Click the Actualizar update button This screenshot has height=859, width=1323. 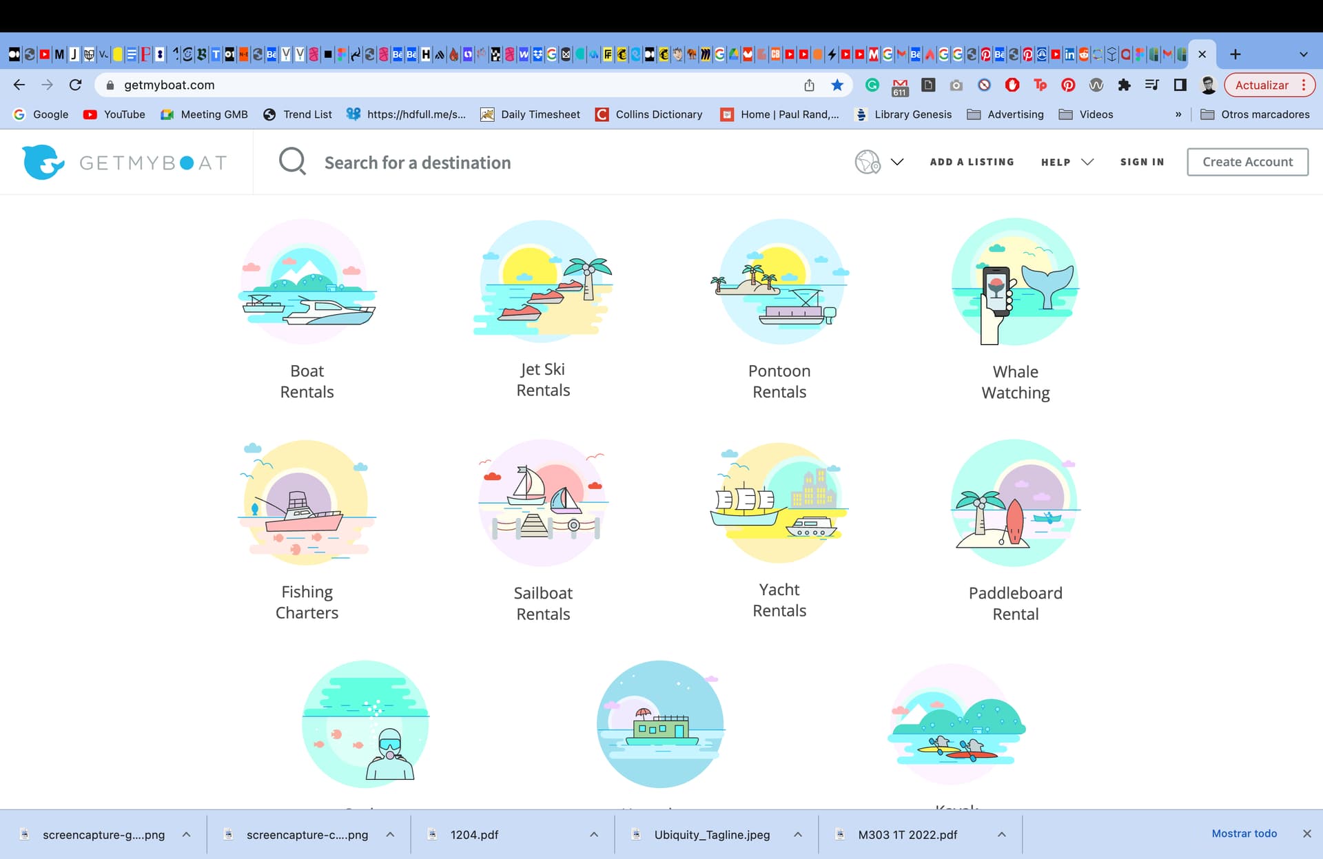(x=1270, y=85)
